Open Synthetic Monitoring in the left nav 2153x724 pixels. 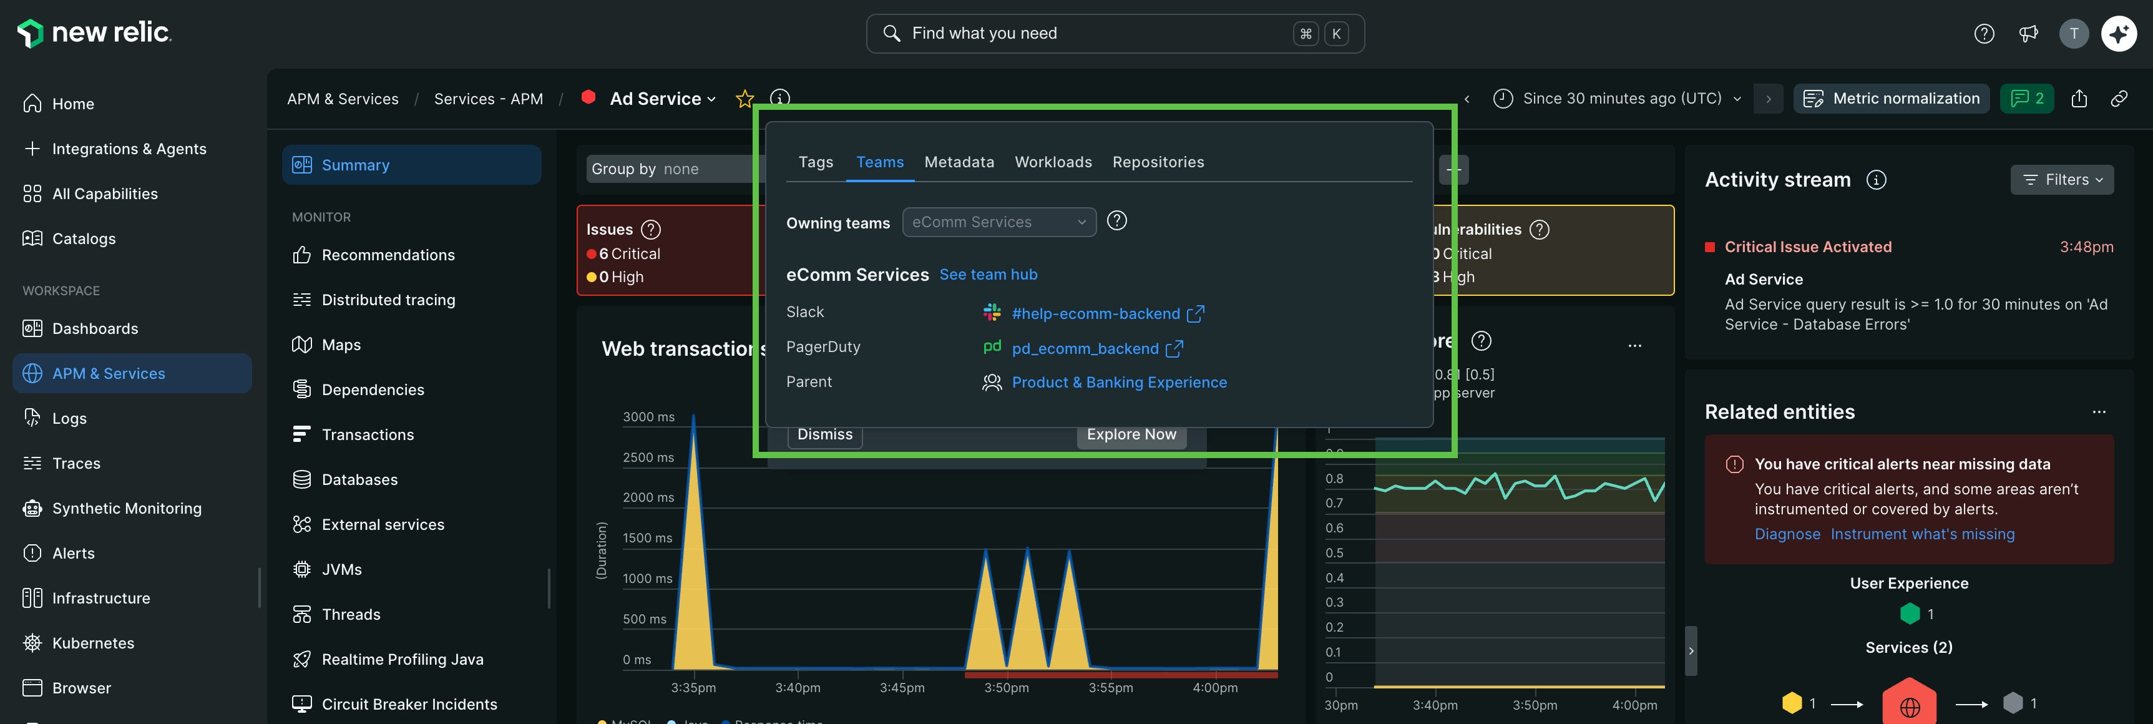coord(127,508)
